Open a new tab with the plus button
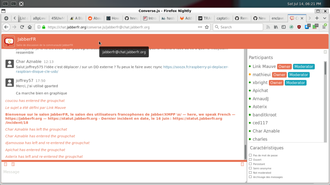330x185 pixels. [x=317, y=18]
